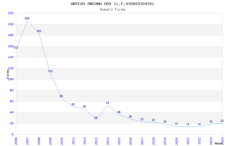
Task: Click the x-axis year label 2022
Action: pos(200,141)
